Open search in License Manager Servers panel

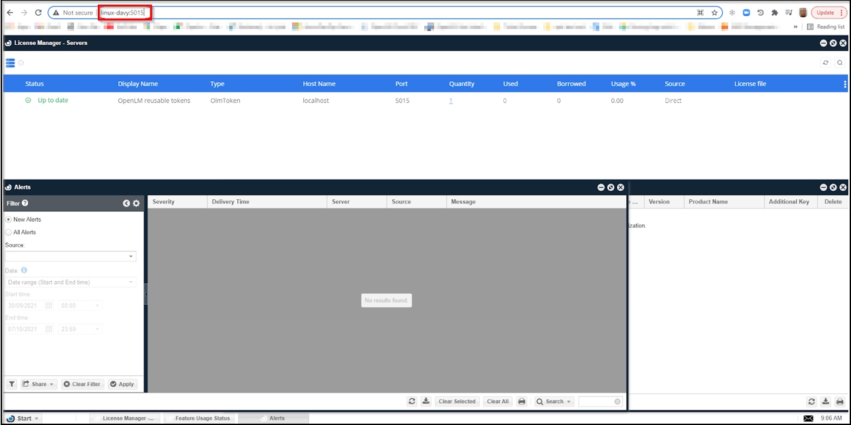click(x=840, y=63)
